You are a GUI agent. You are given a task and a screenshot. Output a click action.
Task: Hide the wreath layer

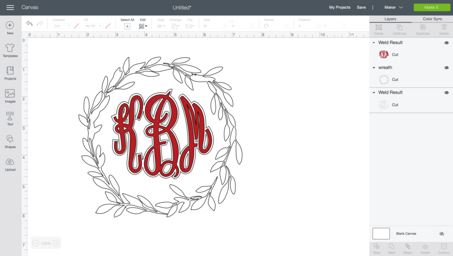pyautogui.click(x=446, y=68)
